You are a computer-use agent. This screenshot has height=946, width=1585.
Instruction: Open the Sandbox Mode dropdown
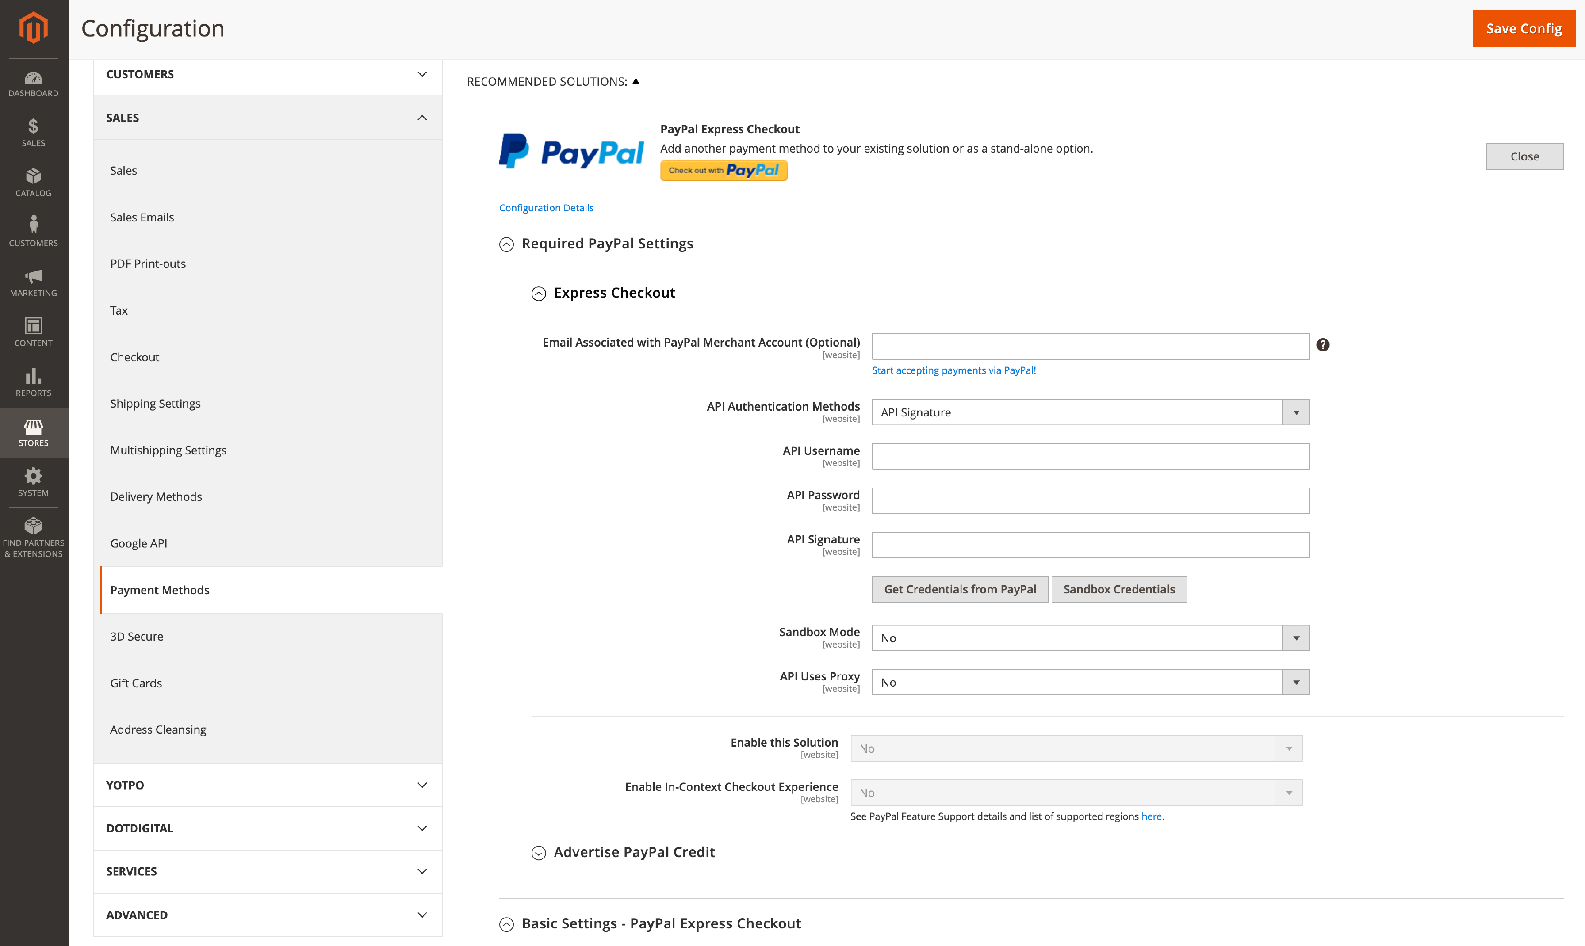(1090, 638)
